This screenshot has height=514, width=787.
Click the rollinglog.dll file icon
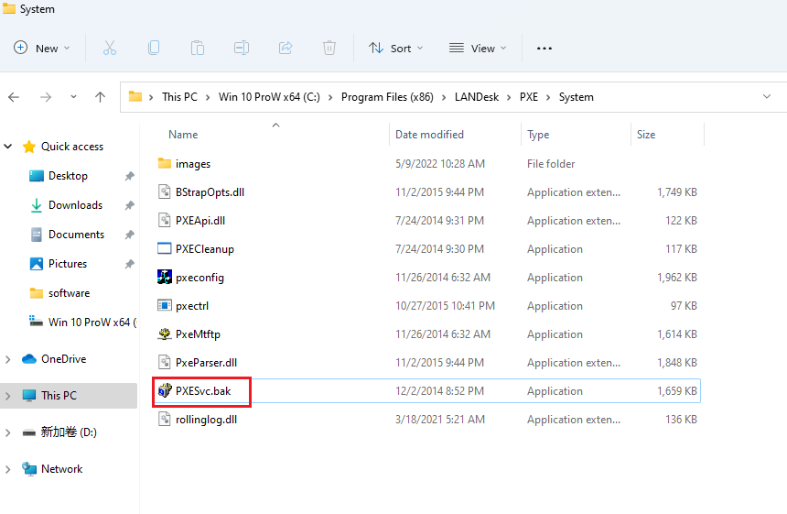(165, 419)
